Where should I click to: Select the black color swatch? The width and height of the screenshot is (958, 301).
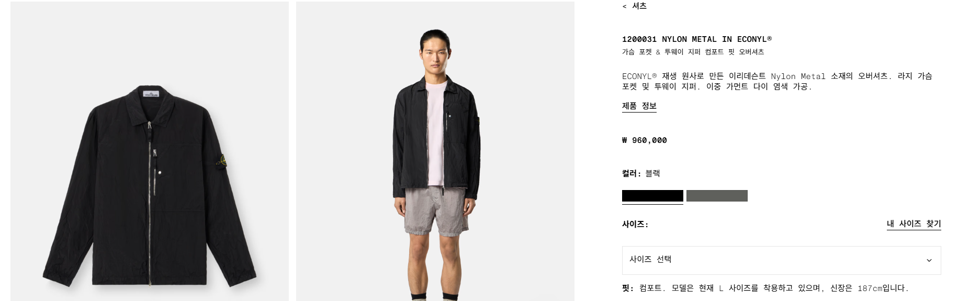click(x=652, y=196)
